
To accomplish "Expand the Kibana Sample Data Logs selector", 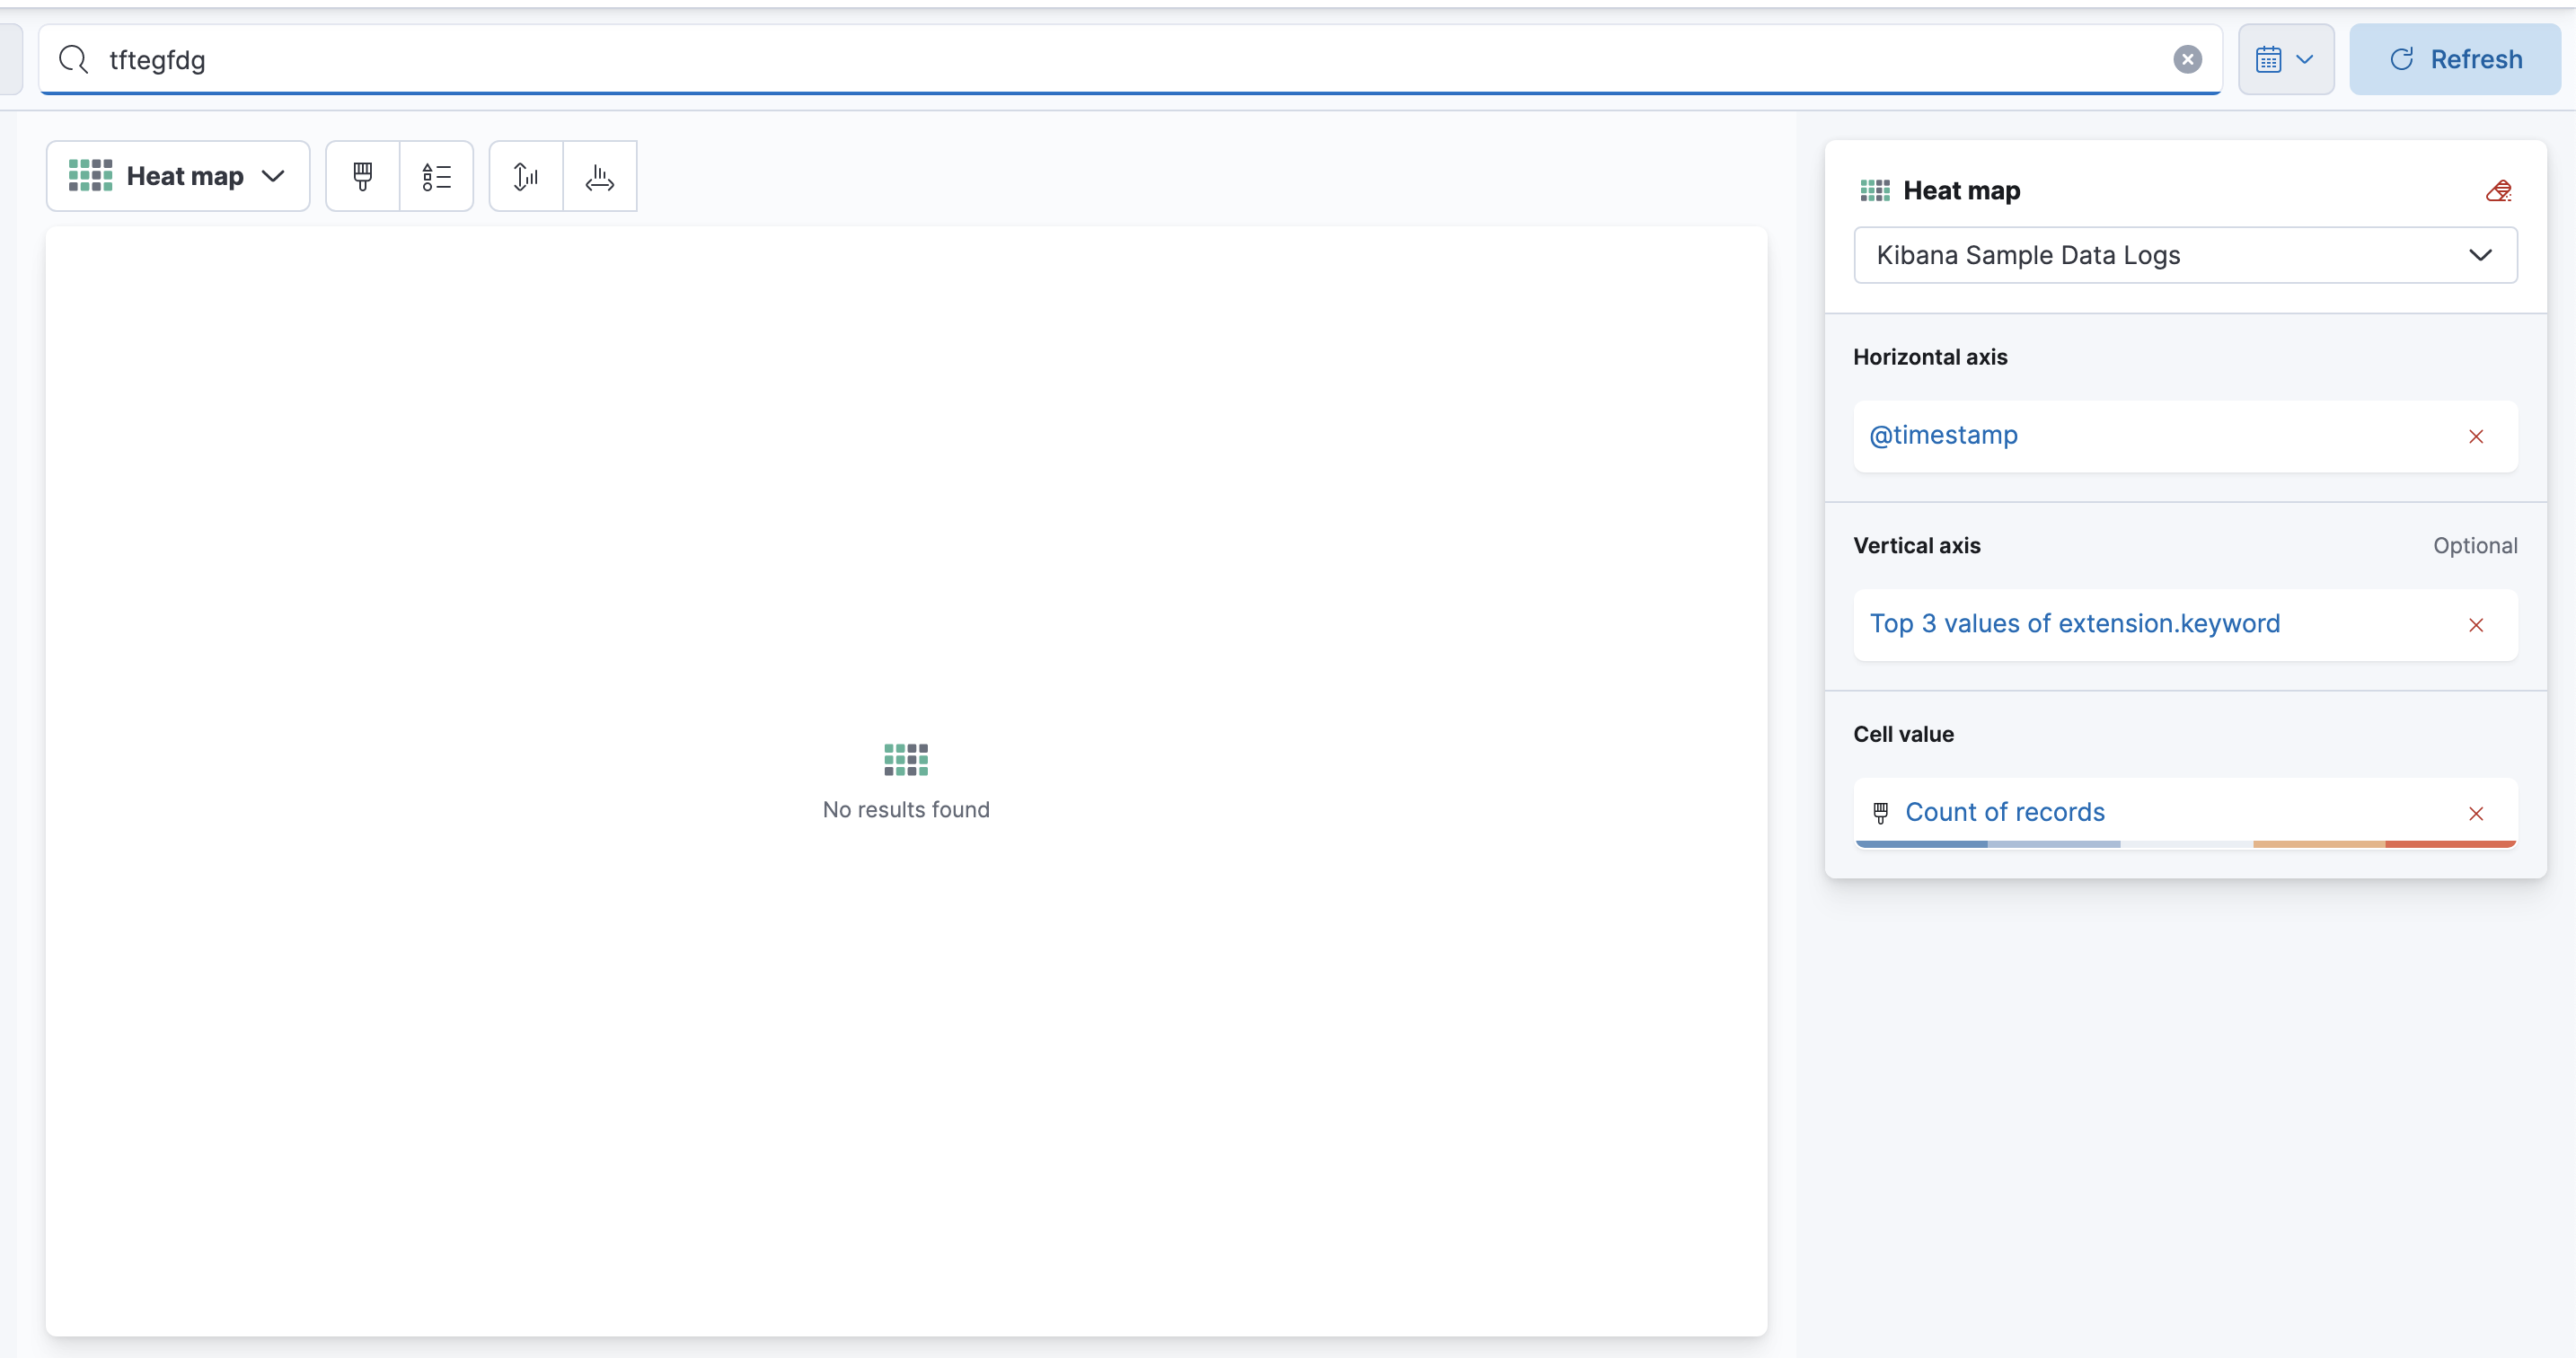I will [x=2185, y=255].
